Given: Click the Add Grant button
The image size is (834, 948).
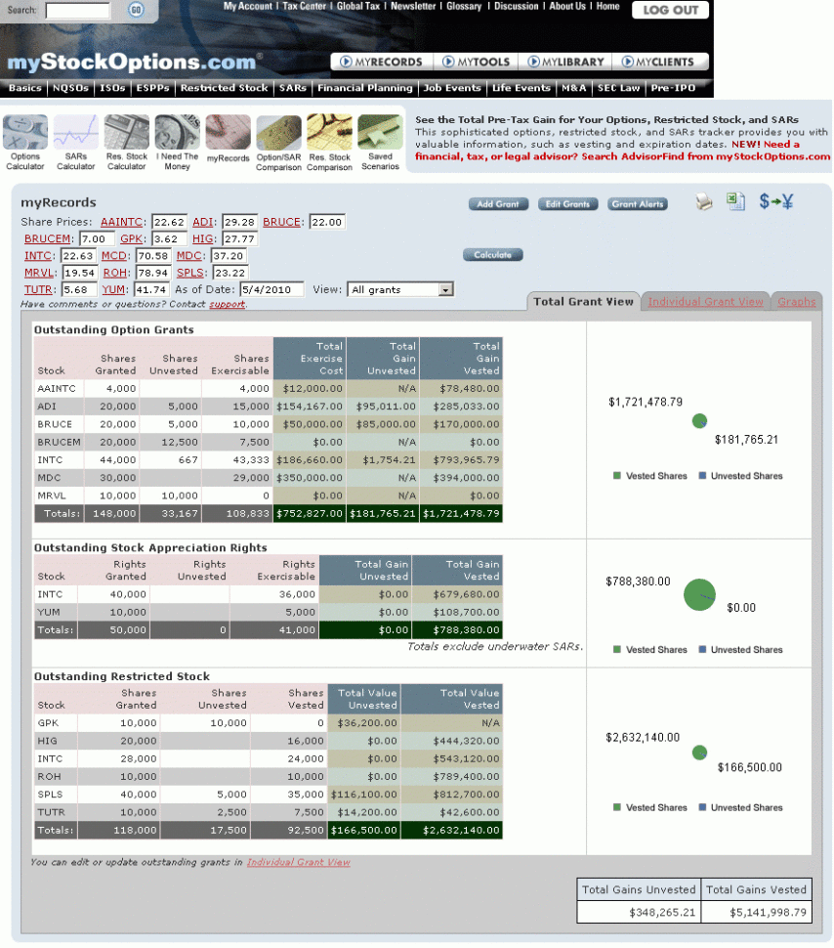Looking at the screenshot, I should [498, 204].
